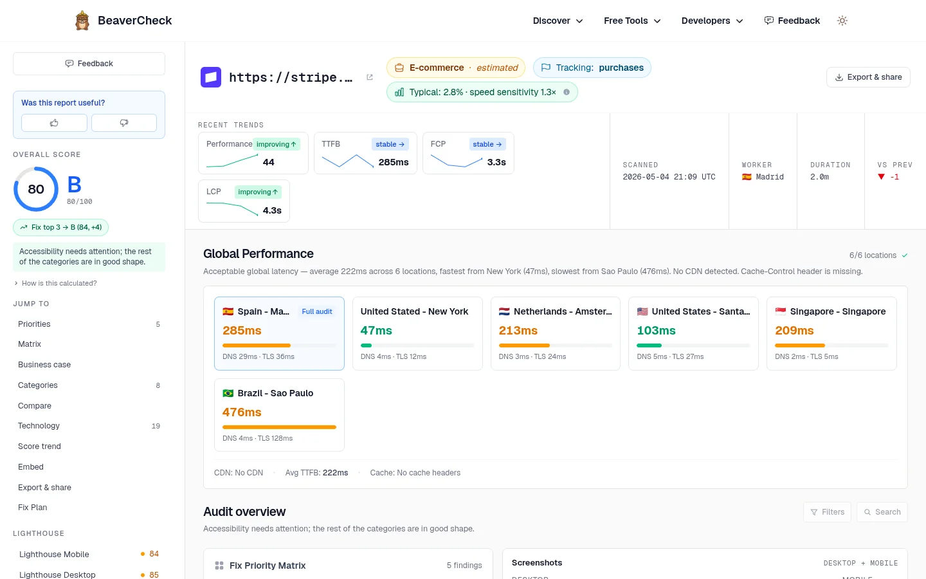Click the red down arrow vs prev
This screenshot has width=926, height=579.
pyautogui.click(x=881, y=176)
